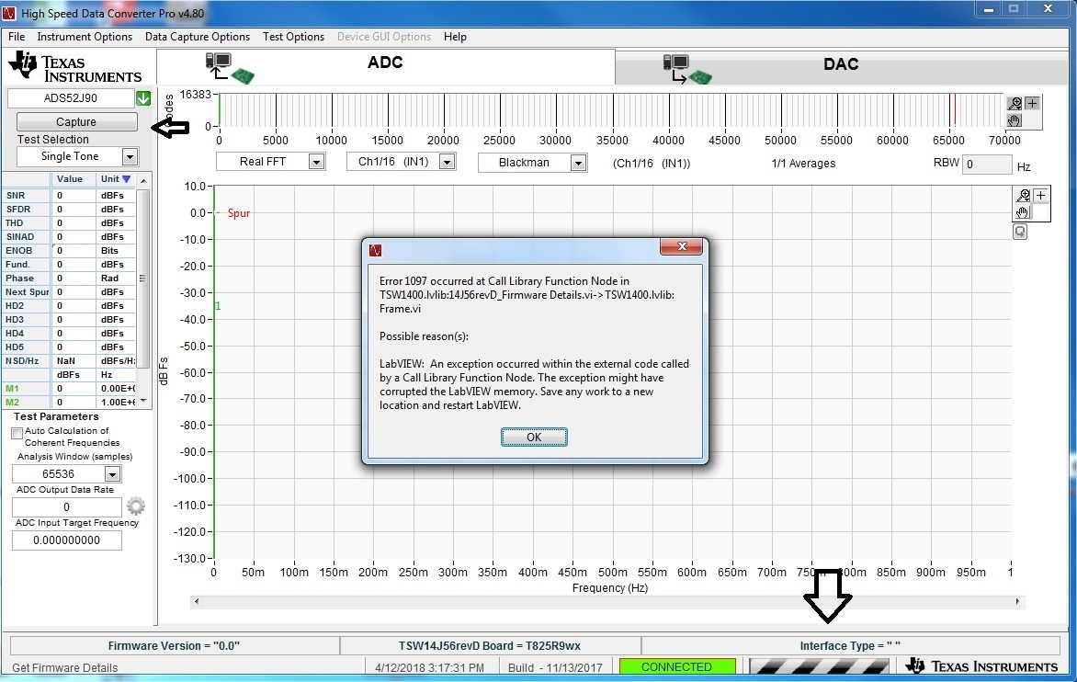This screenshot has height=682, width=1077.
Task: Click the results table scroll down arrow
Action: tap(142, 401)
